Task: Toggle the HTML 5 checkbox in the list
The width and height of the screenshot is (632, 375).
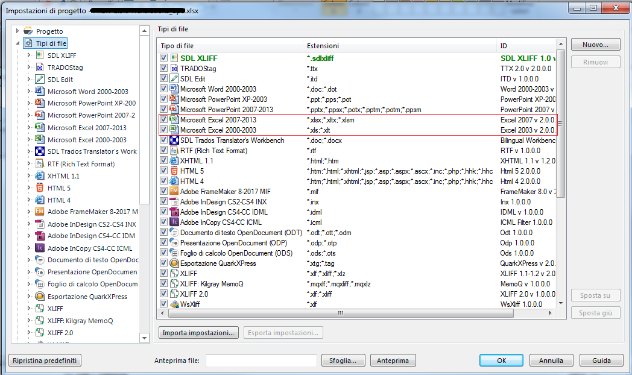Action: click(163, 171)
